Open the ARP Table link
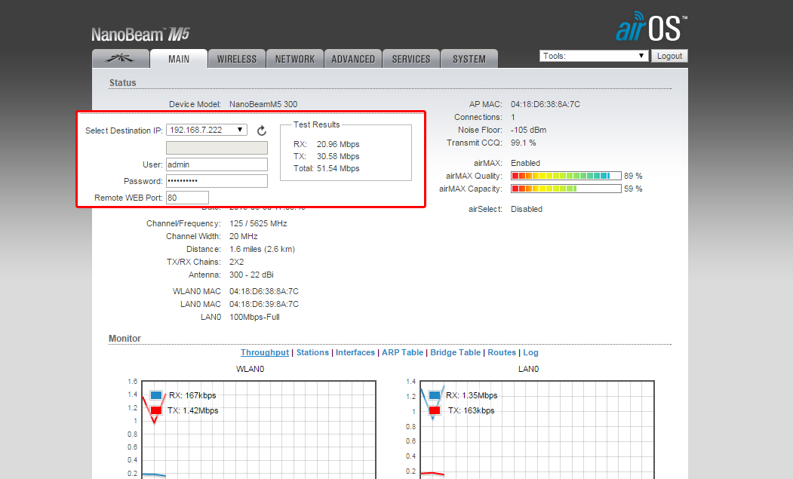 403,352
